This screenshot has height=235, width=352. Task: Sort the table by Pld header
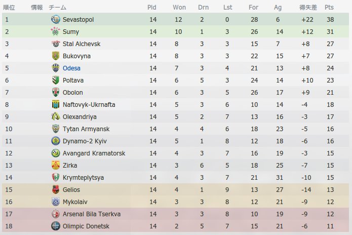(152, 8)
